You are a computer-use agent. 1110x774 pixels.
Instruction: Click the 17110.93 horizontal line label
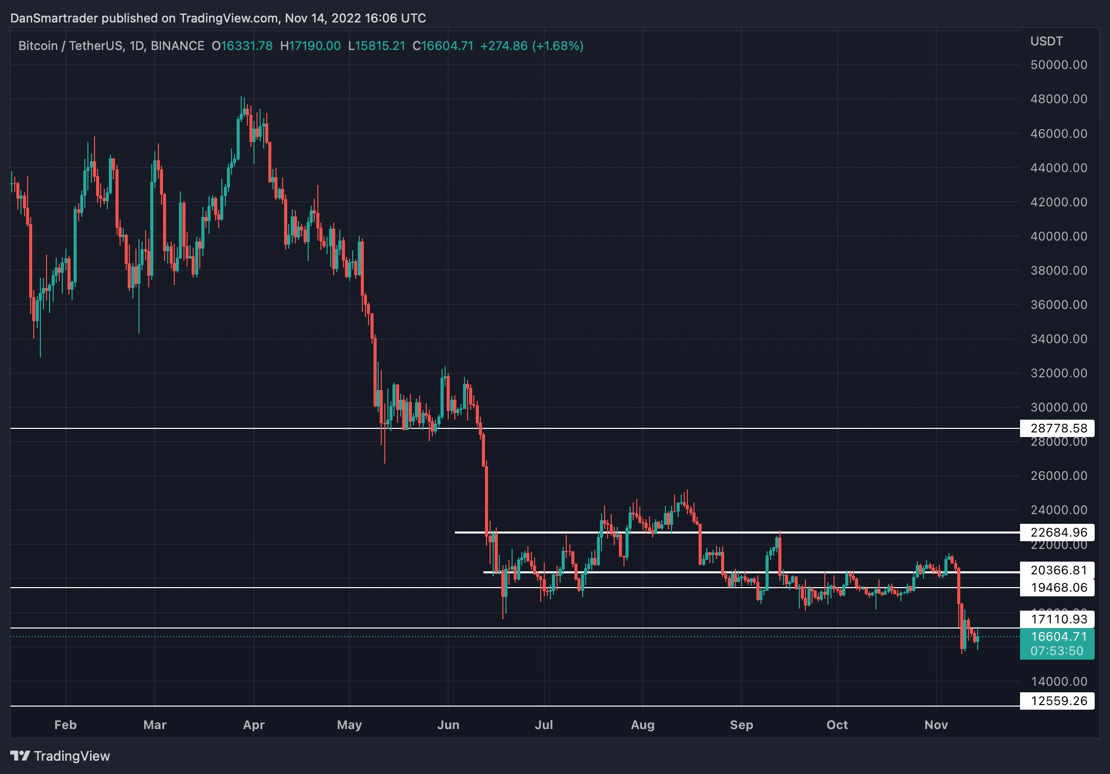(x=1057, y=619)
